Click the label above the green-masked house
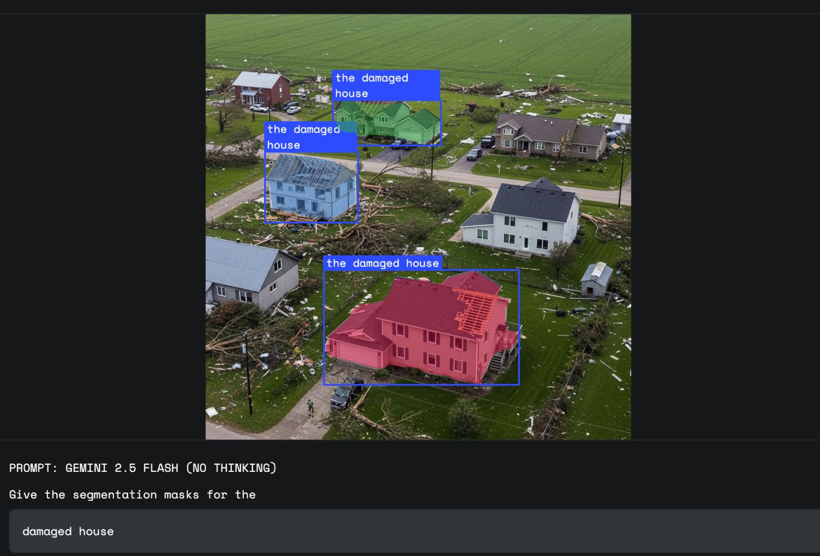The width and height of the screenshot is (820, 556). pos(385,86)
